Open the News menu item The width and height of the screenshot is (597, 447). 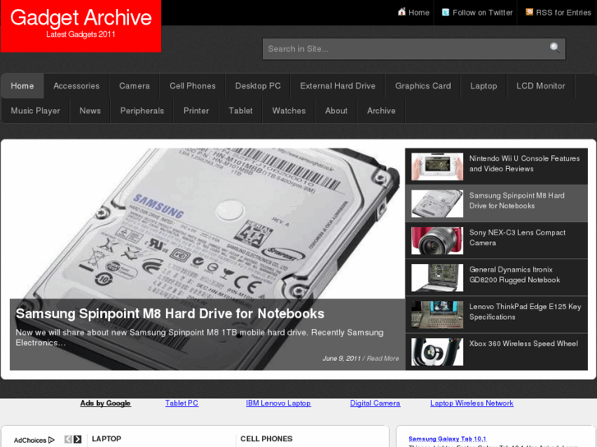90,111
